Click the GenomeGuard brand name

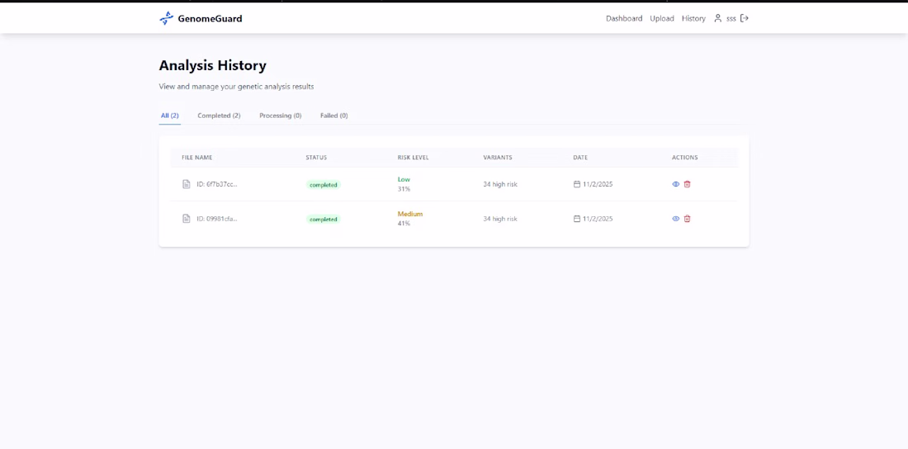pyautogui.click(x=210, y=18)
